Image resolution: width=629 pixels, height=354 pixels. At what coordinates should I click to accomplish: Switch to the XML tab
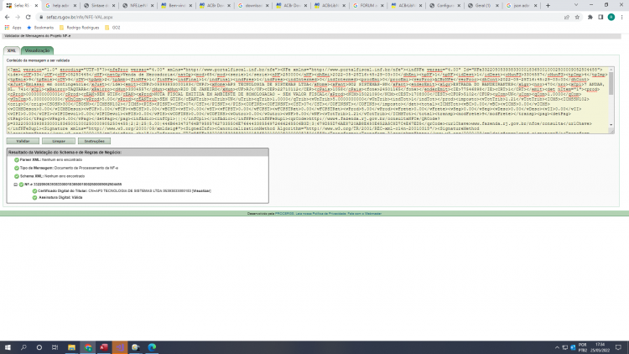tap(12, 50)
